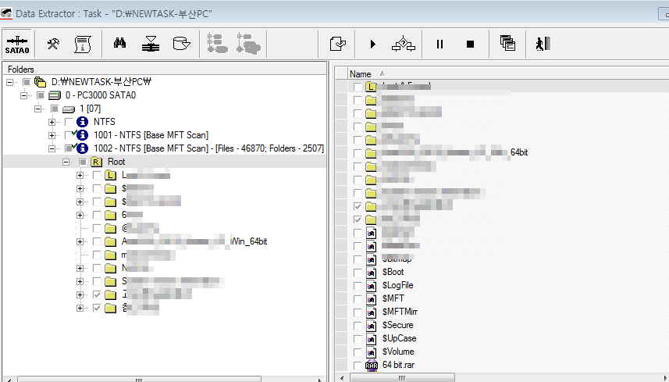The width and height of the screenshot is (669, 382).
Task: Check the box for $LogFile
Action: [358, 286]
